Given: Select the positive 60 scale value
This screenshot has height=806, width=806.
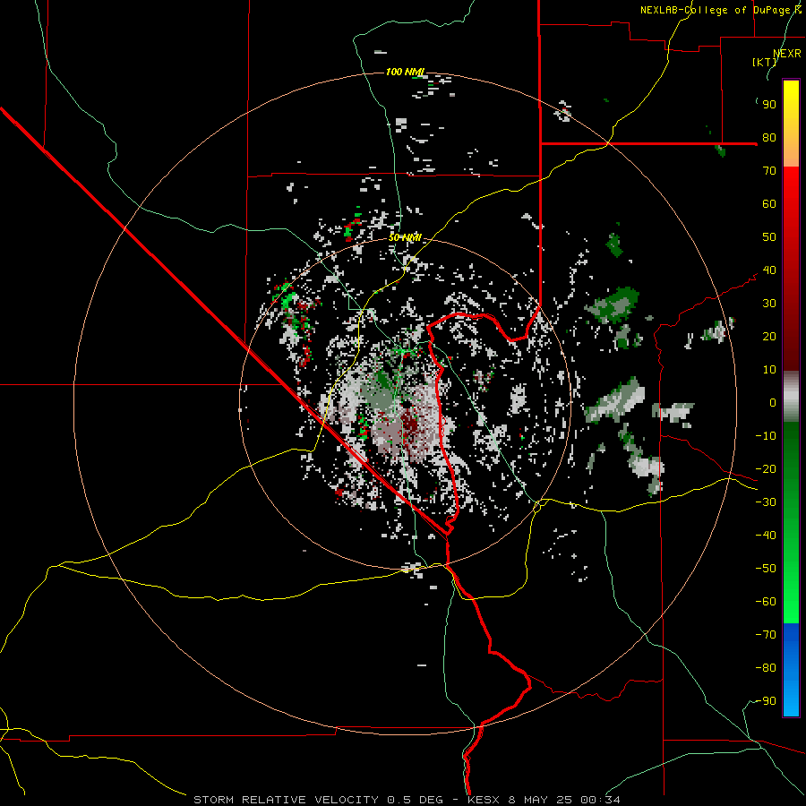Looking at the screenshot, I should (769, 204).
